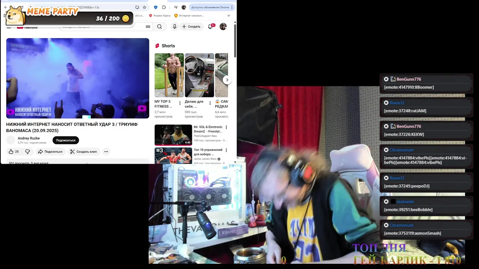
Task: Click the install/cast icon in address bar
Action: pyautogui.click(x=137, y=7)
